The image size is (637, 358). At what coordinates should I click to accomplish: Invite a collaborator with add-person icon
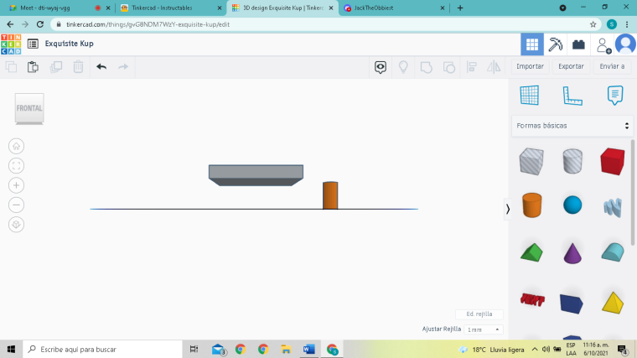coord(603,45)
